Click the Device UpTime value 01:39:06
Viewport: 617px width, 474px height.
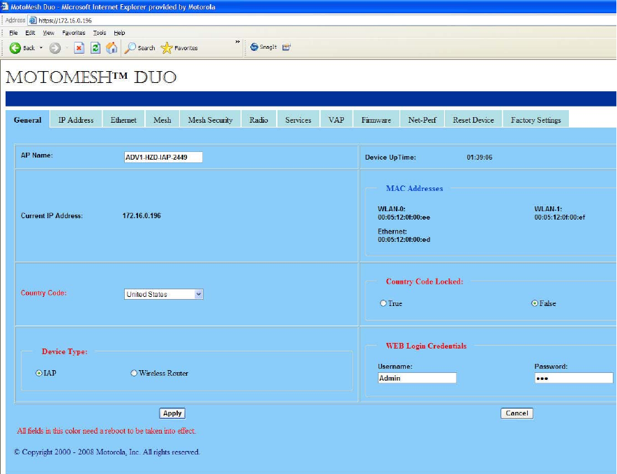[480, 158]
